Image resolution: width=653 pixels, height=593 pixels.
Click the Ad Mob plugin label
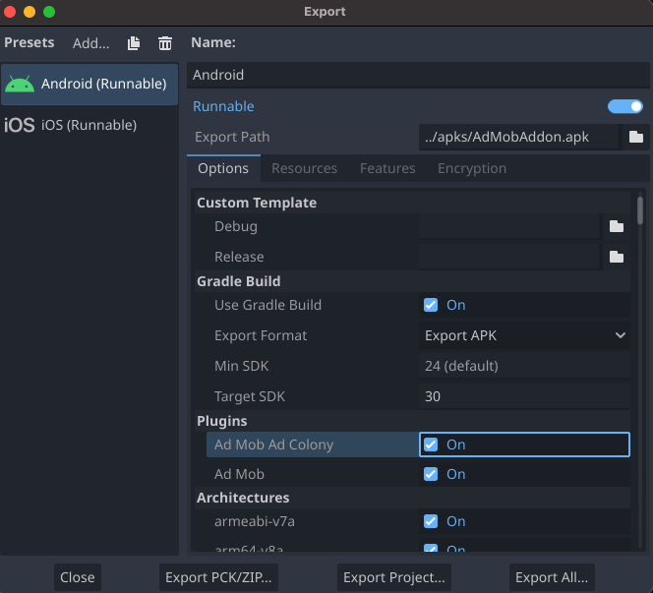[x=239, y=474]
